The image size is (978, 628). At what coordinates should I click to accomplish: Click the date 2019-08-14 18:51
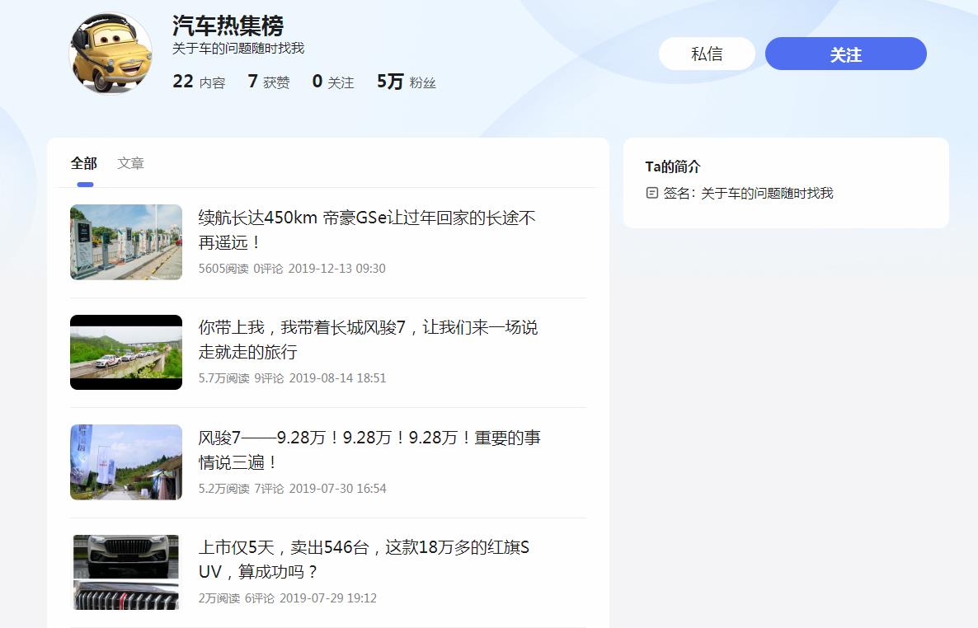(338, 378)
